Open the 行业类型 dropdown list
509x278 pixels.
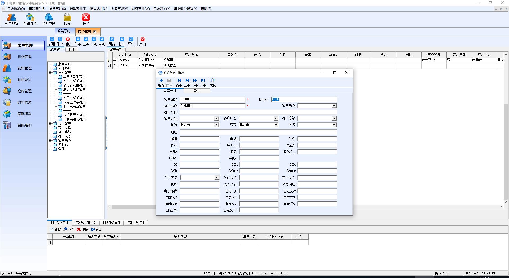[217, 177]
